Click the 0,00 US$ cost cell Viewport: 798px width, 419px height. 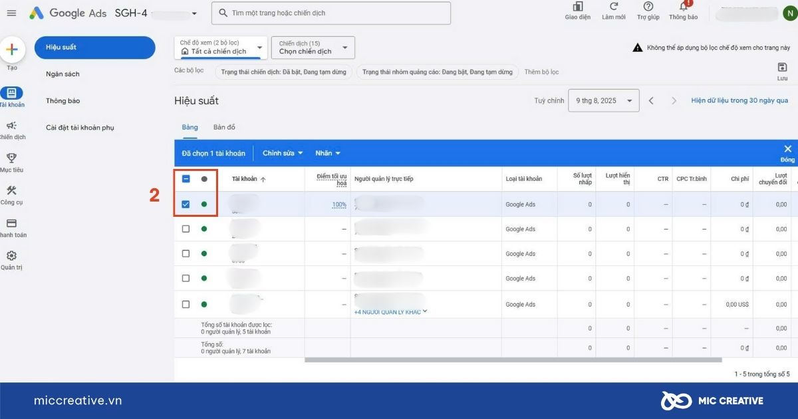pos(737,304)
